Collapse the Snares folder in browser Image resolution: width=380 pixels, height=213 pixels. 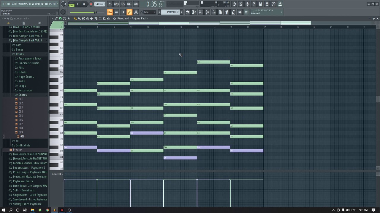(x=23, y=95)
